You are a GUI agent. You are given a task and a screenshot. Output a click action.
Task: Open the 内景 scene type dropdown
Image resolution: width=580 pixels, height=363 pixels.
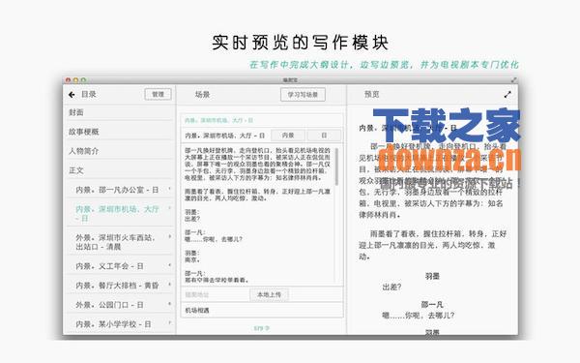(x=288, y=136)
